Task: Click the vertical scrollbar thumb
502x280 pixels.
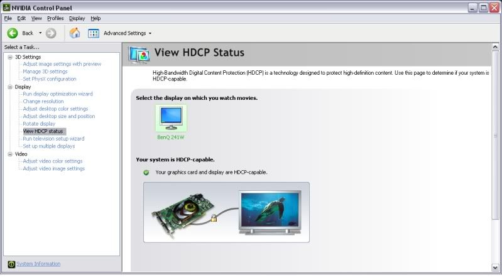Action: pos(495,135)
